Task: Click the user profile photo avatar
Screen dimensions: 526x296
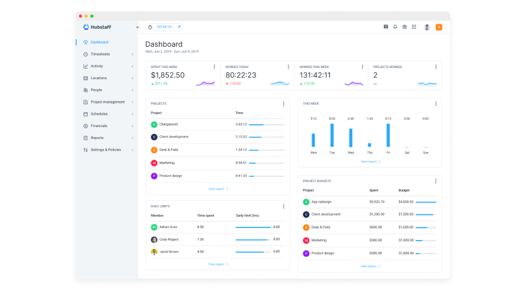Action: (x=427, y=27)
